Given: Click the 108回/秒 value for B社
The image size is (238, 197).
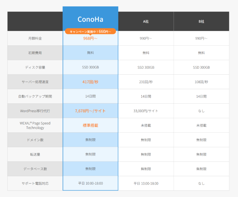Looking at the screenshot, I should pos(201,82).
